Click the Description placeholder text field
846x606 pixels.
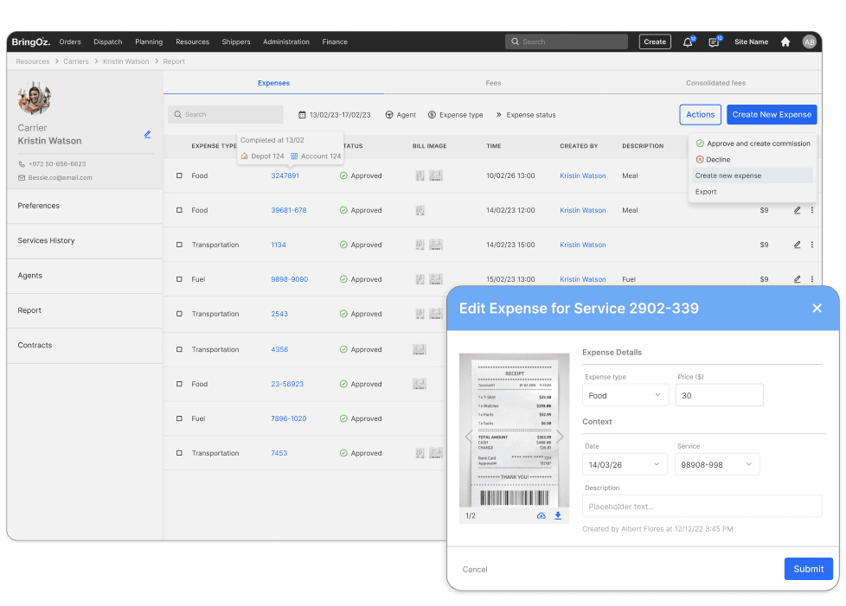(x=702, y=507)
